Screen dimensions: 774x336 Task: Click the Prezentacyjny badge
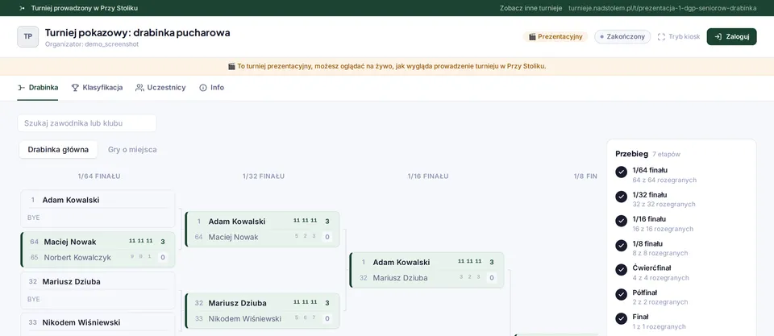556,36
